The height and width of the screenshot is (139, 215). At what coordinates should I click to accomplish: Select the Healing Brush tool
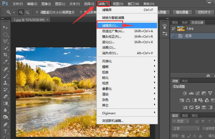pyautogui.click(x=5, y=69)
